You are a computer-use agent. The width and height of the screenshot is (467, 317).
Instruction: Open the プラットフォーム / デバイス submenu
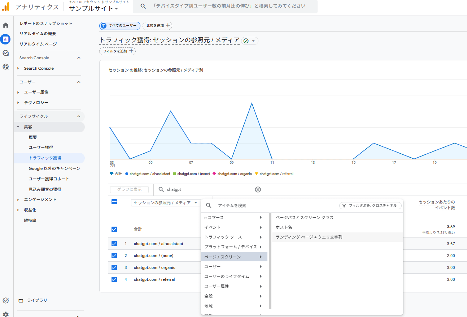[234, 247]
